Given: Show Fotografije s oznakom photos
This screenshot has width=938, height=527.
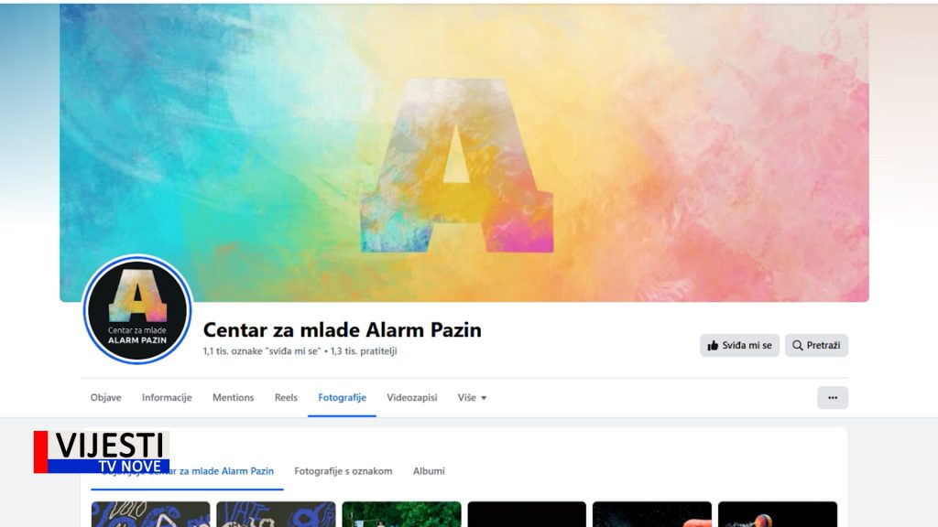Looking at the screenshot, I should point(344,471).
